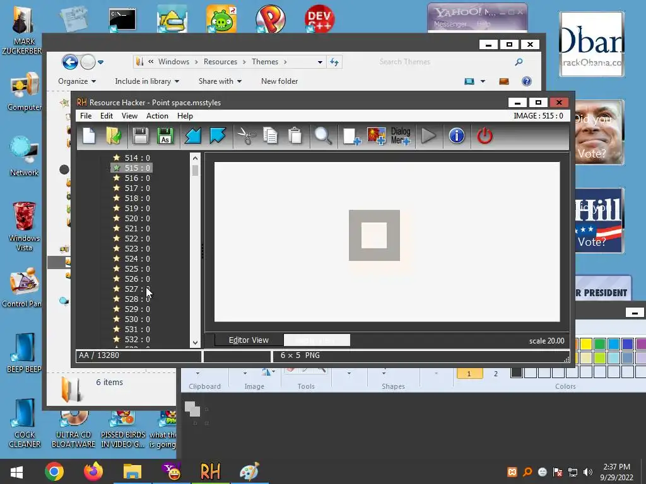This screenshot has height=484, width=646.
Task: Click the resource tree scroll up arrow
Action: (196, 158)
